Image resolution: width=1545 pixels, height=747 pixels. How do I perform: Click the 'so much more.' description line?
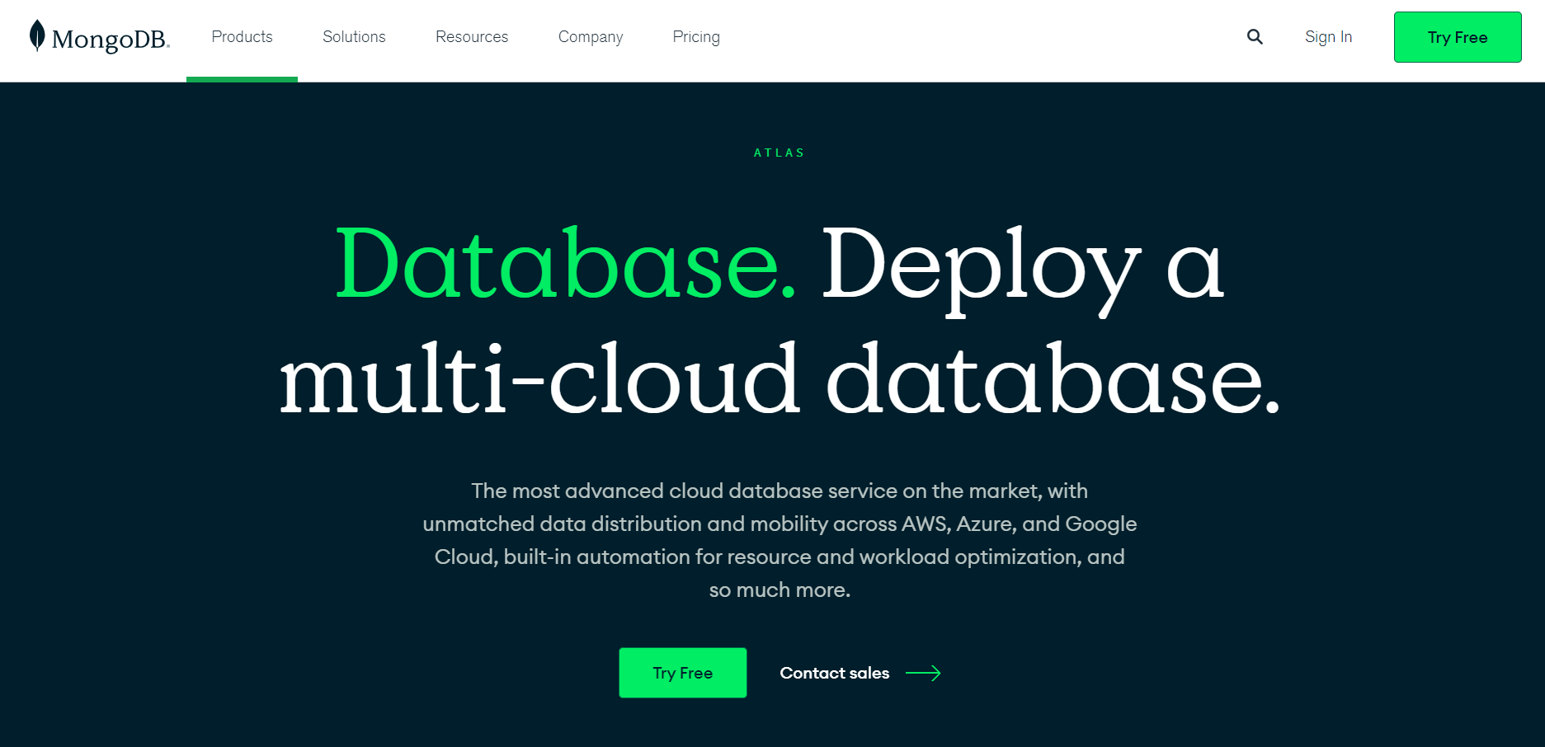(x=780, y=590)
